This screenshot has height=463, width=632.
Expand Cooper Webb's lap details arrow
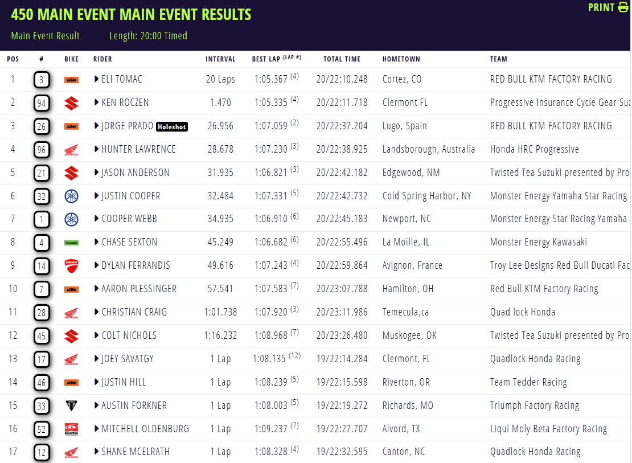click(x=96, y=219)
